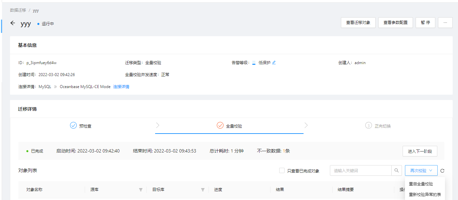This screenshot has height=200, width=458.
Task: Click the refresh icon beside 再次校验
Action: pyautogui.click(x=442, y=171)
